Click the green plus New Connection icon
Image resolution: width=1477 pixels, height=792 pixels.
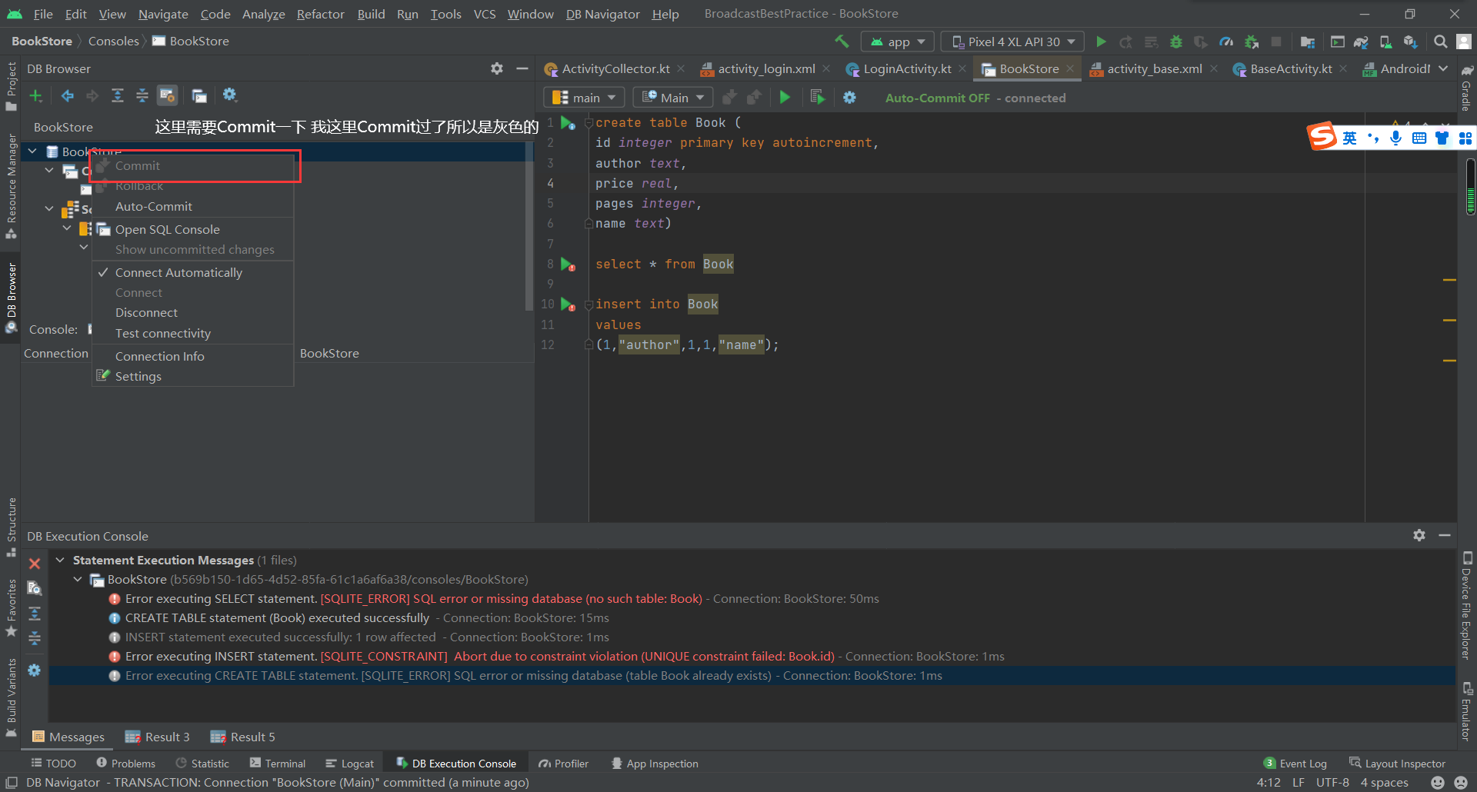pyautogui.click(x=35, y=95)
